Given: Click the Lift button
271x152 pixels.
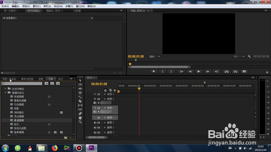Looking at the screenshot, I should tap(227, 71).
